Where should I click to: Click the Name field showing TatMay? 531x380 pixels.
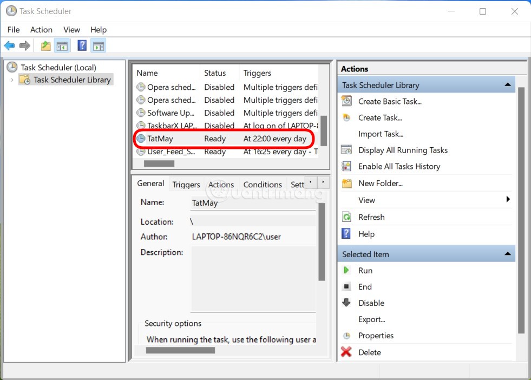click(253, 203)
